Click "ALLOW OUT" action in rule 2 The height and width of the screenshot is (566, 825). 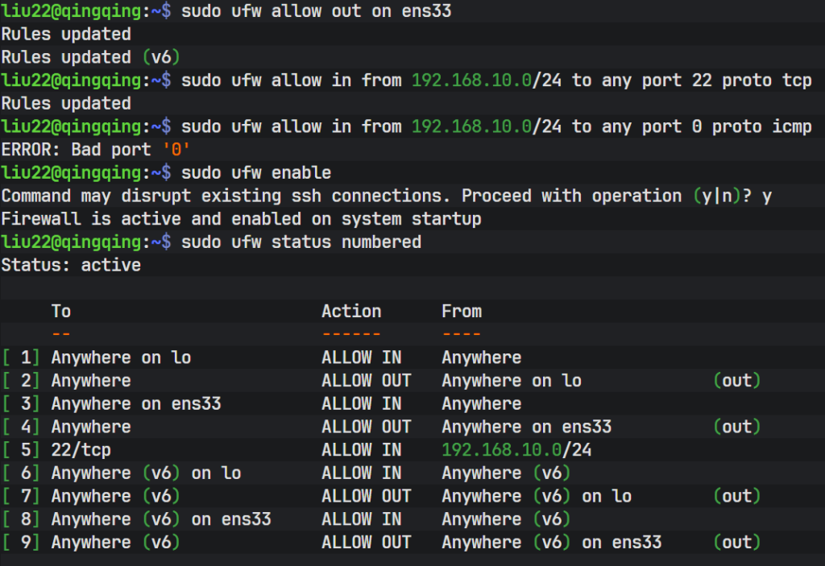(366, 380)
